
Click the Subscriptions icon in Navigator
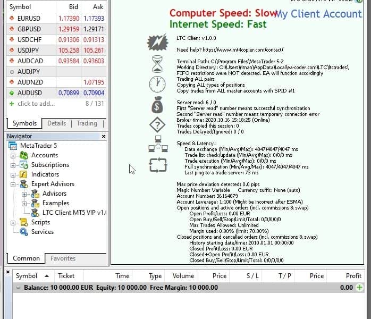(x=24, y=165)
